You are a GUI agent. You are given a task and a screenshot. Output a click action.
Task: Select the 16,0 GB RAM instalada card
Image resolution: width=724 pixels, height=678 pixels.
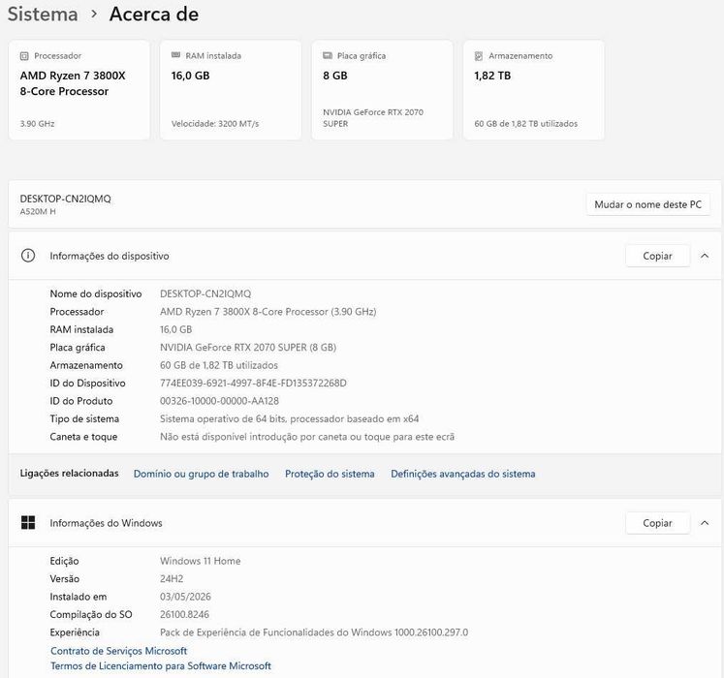pyautogui.click(x=231, y=90)
